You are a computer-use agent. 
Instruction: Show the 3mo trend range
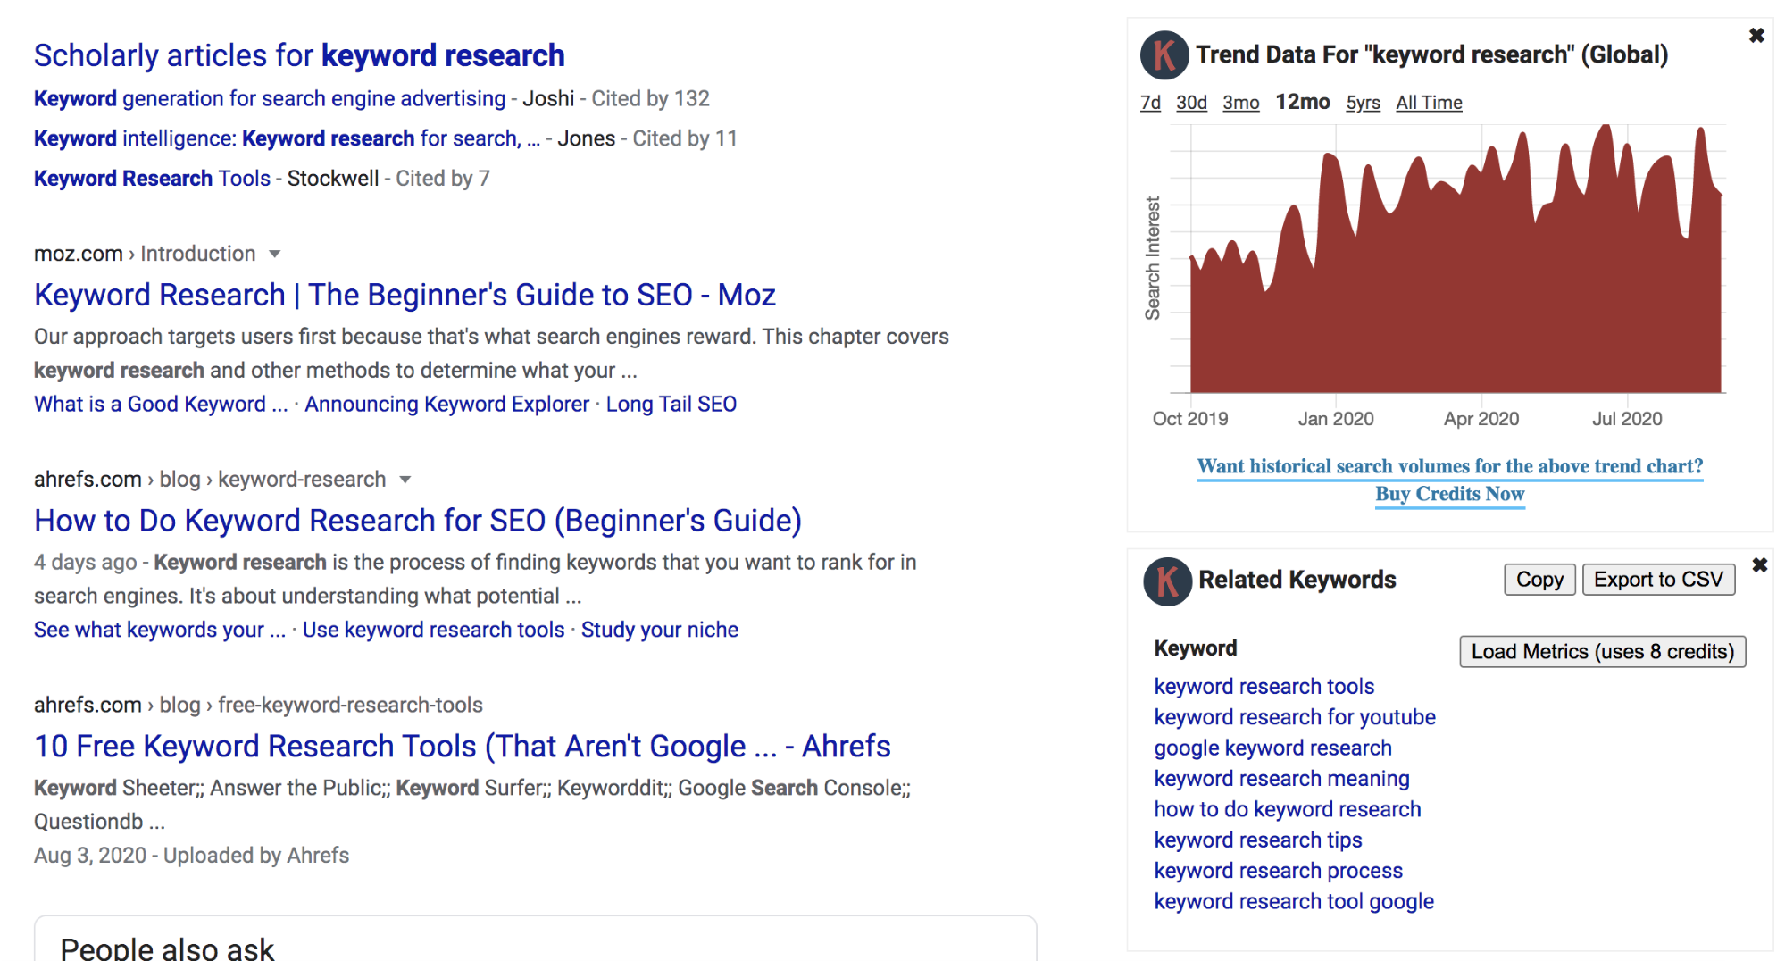[1240, 103]
